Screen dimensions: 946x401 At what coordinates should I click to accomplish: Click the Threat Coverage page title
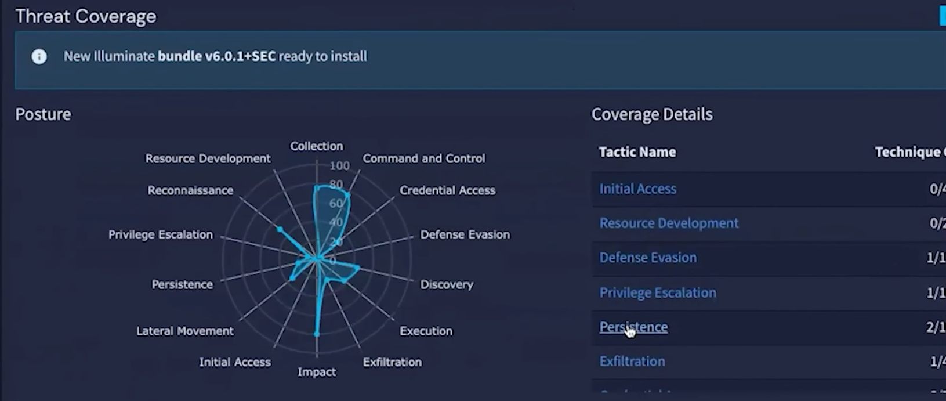click(x=86, y=16)
